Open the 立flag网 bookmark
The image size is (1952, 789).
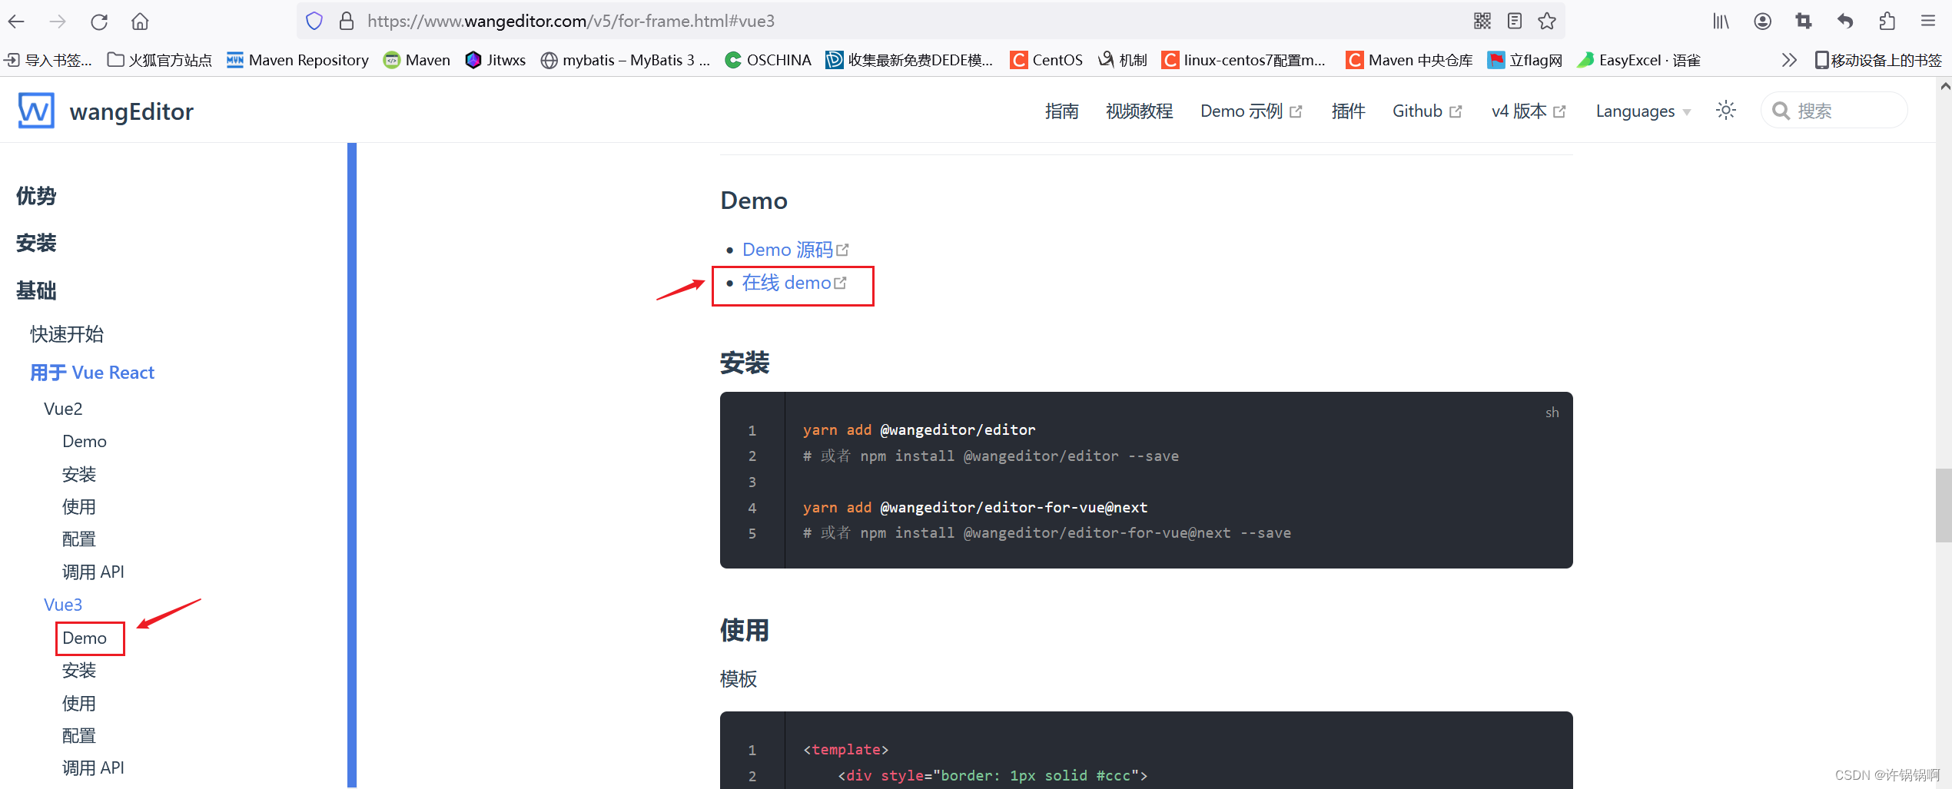pos(1525,60)
